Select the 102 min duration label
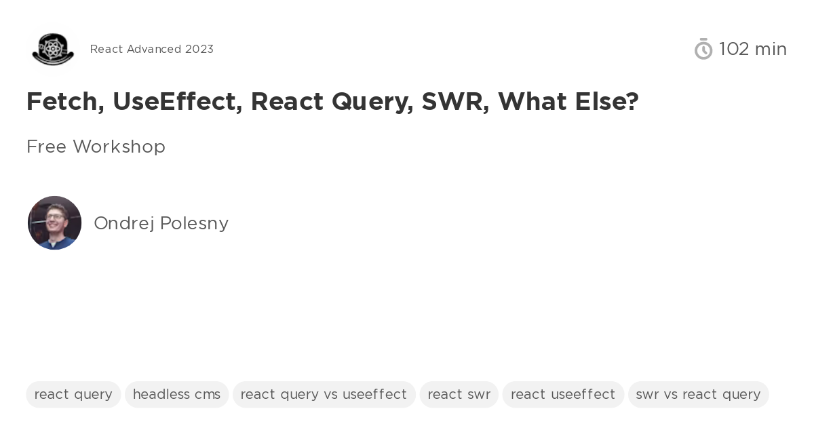The width and height of the screenshot is (814, 426). click(753, 49)
